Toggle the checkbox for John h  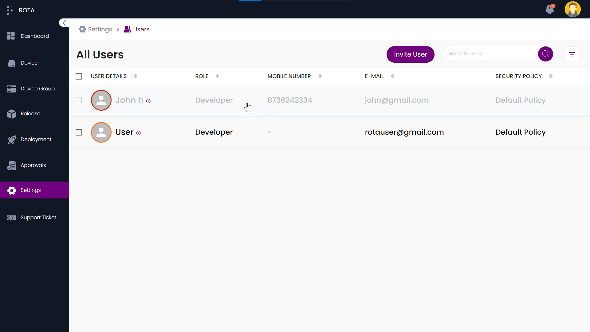click(x=79, y=100)
